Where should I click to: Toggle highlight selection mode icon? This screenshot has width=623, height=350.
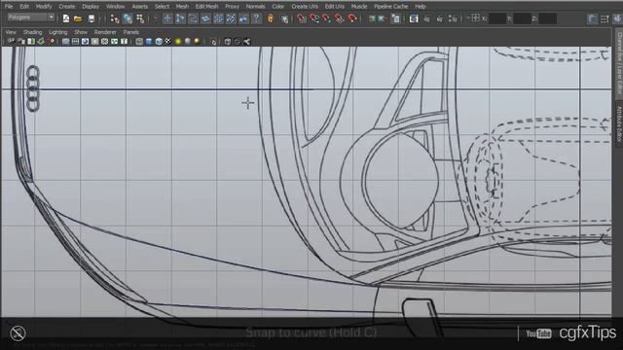click(284, 18)
